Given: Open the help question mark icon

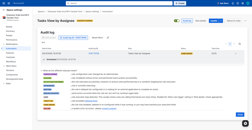Looking at the screenshot, I should [x=238, y=3].
